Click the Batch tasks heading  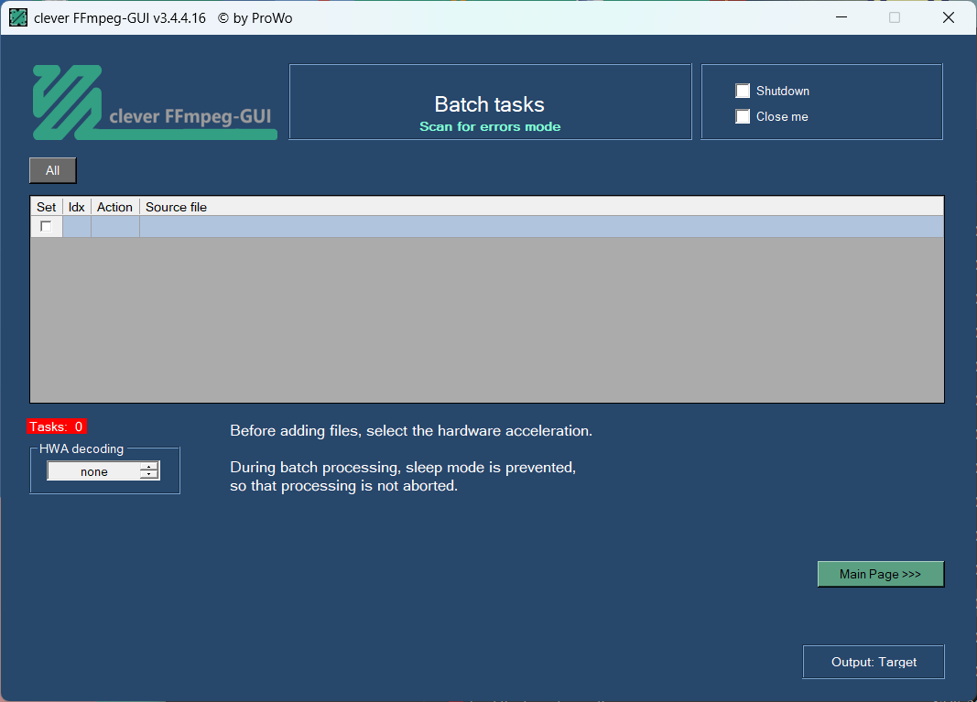tap(490, 104)
